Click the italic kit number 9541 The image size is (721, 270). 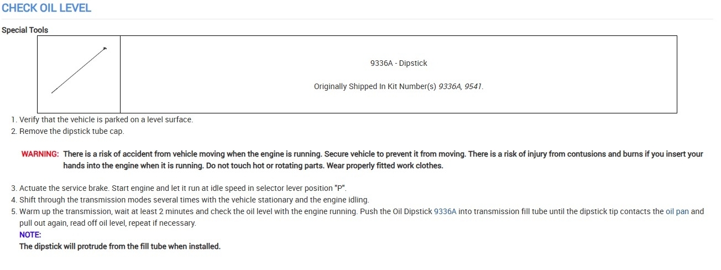(473, 87)
